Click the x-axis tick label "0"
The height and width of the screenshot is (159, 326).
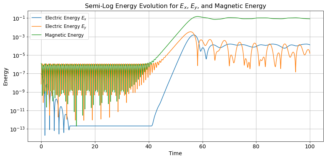(x=41, y=146)
